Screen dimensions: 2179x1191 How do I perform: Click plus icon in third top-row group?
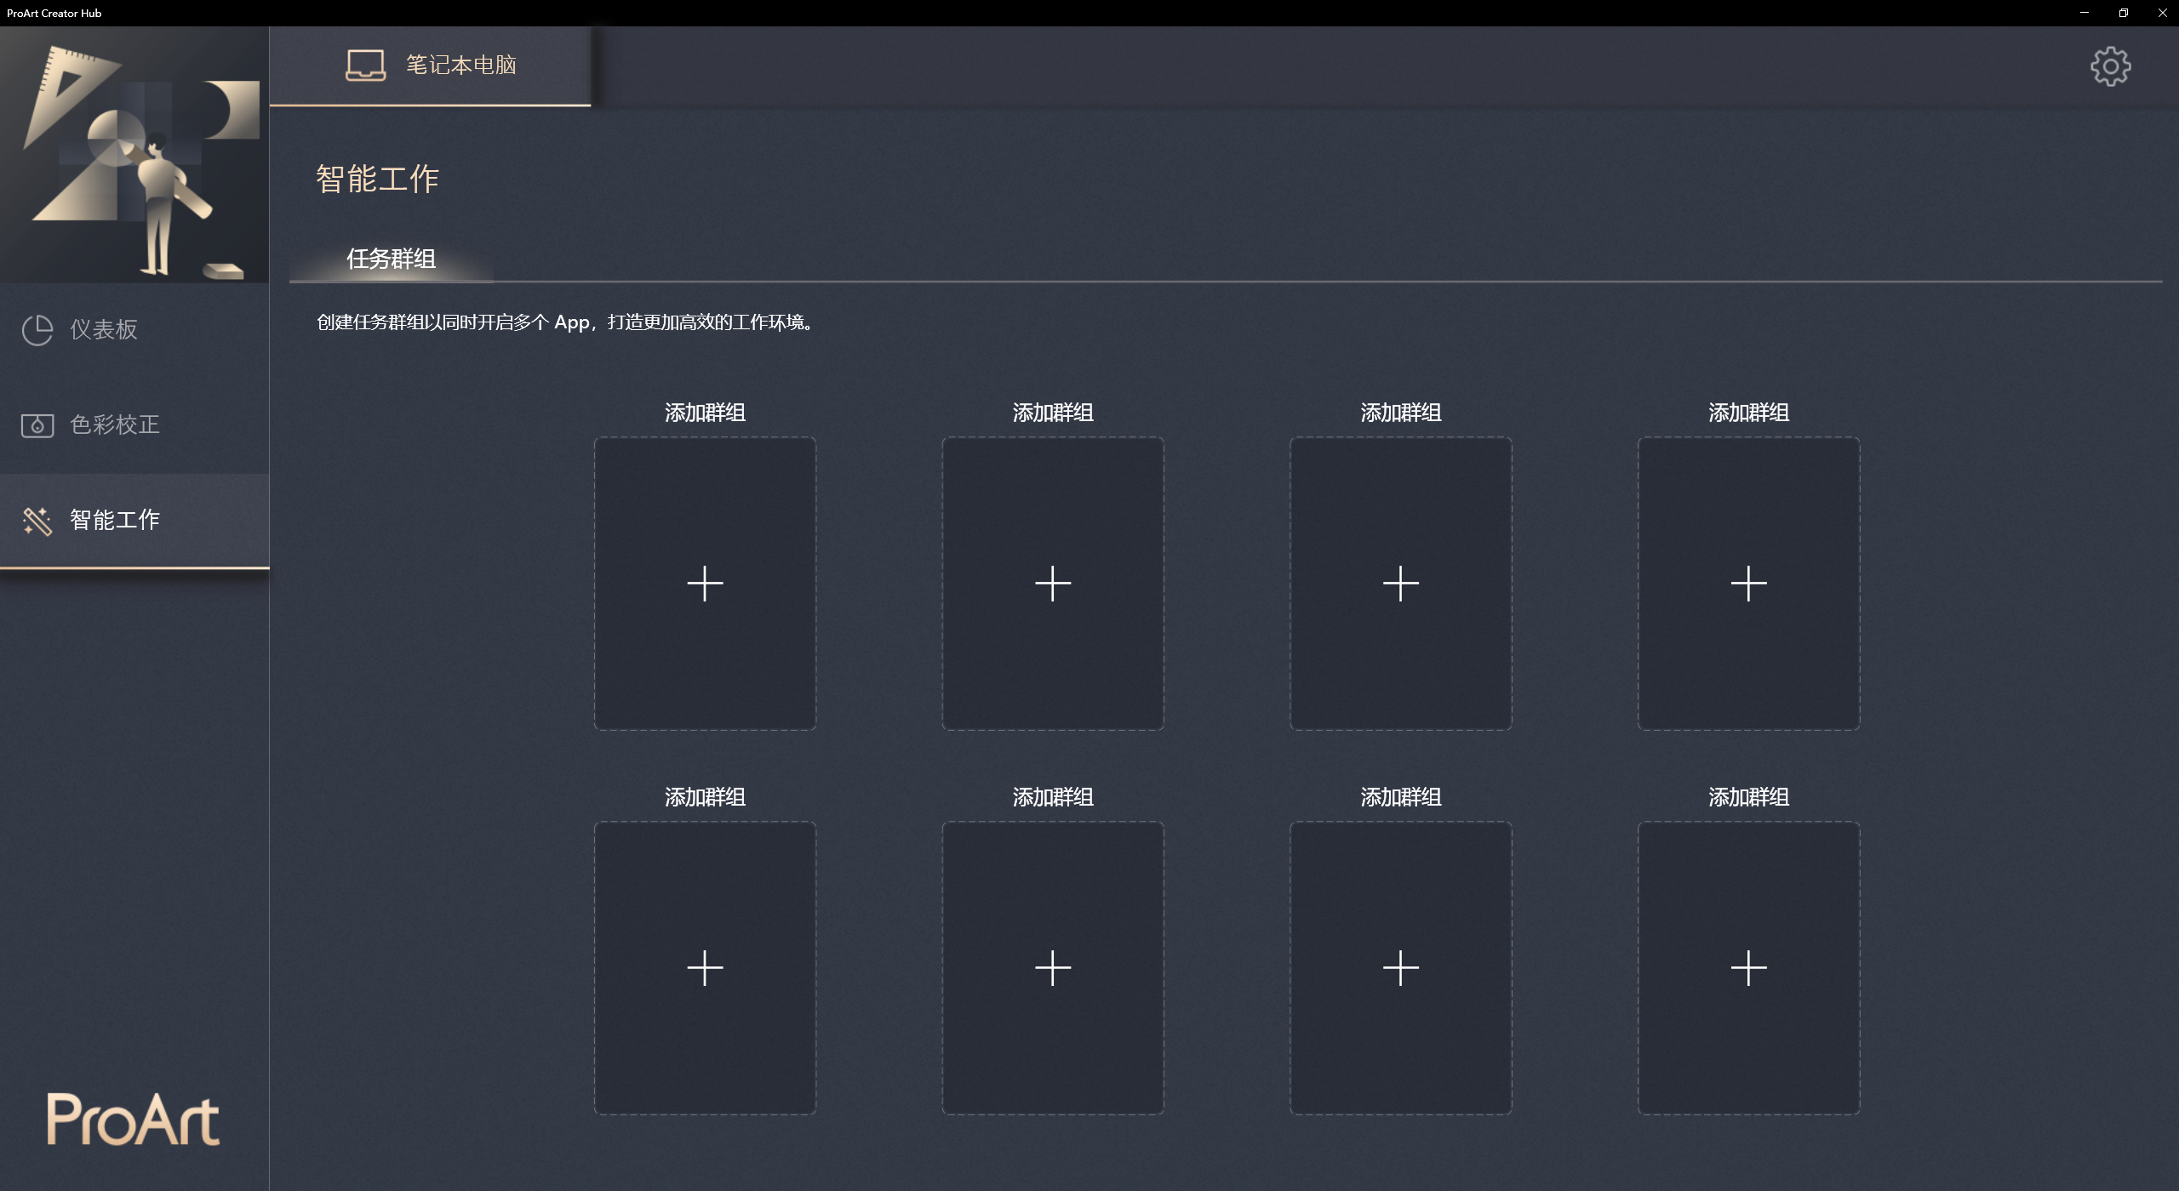tap(1401, 584)
